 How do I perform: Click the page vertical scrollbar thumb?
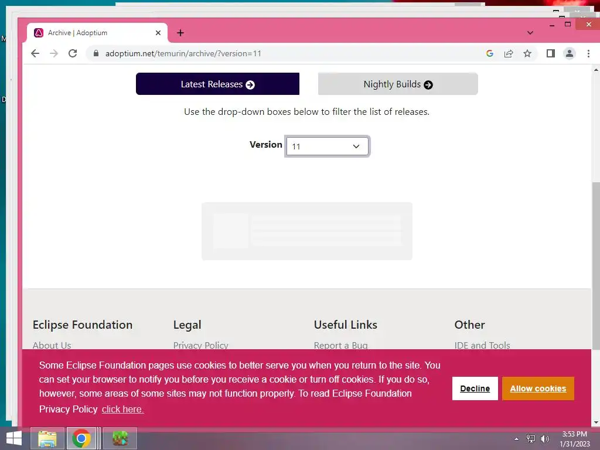(596, 265)
